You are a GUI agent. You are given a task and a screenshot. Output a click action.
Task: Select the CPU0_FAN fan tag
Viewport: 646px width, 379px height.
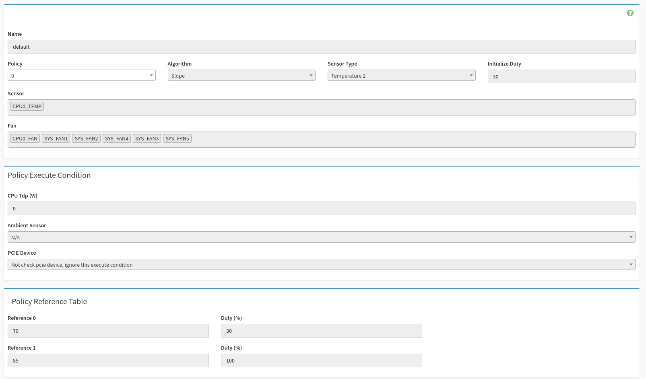coord(25,138)
